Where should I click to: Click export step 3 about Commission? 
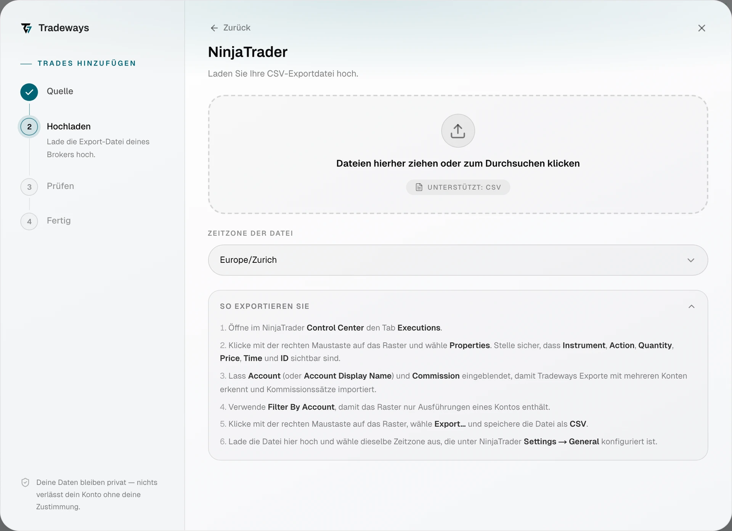454,383
